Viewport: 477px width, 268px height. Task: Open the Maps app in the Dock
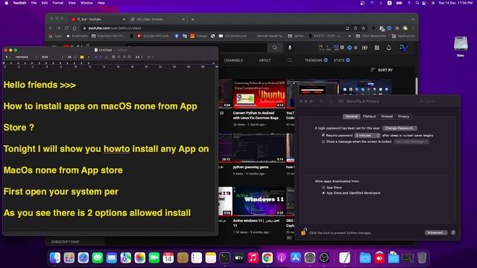[126, 258]
